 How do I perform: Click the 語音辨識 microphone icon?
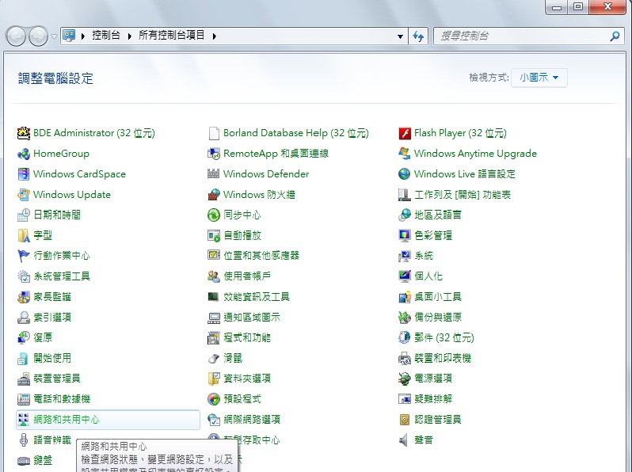24,440
